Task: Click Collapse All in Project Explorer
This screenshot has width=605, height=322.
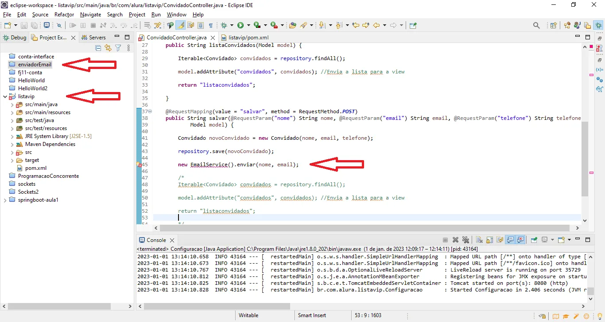Action: pyautogui.click(x=98, y=48)
